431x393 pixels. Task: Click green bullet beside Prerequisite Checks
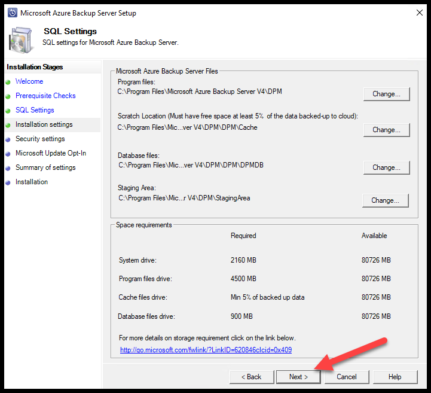click(x=8, y=96)
